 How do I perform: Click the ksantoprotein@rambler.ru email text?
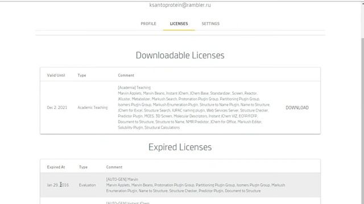(180, 5)
